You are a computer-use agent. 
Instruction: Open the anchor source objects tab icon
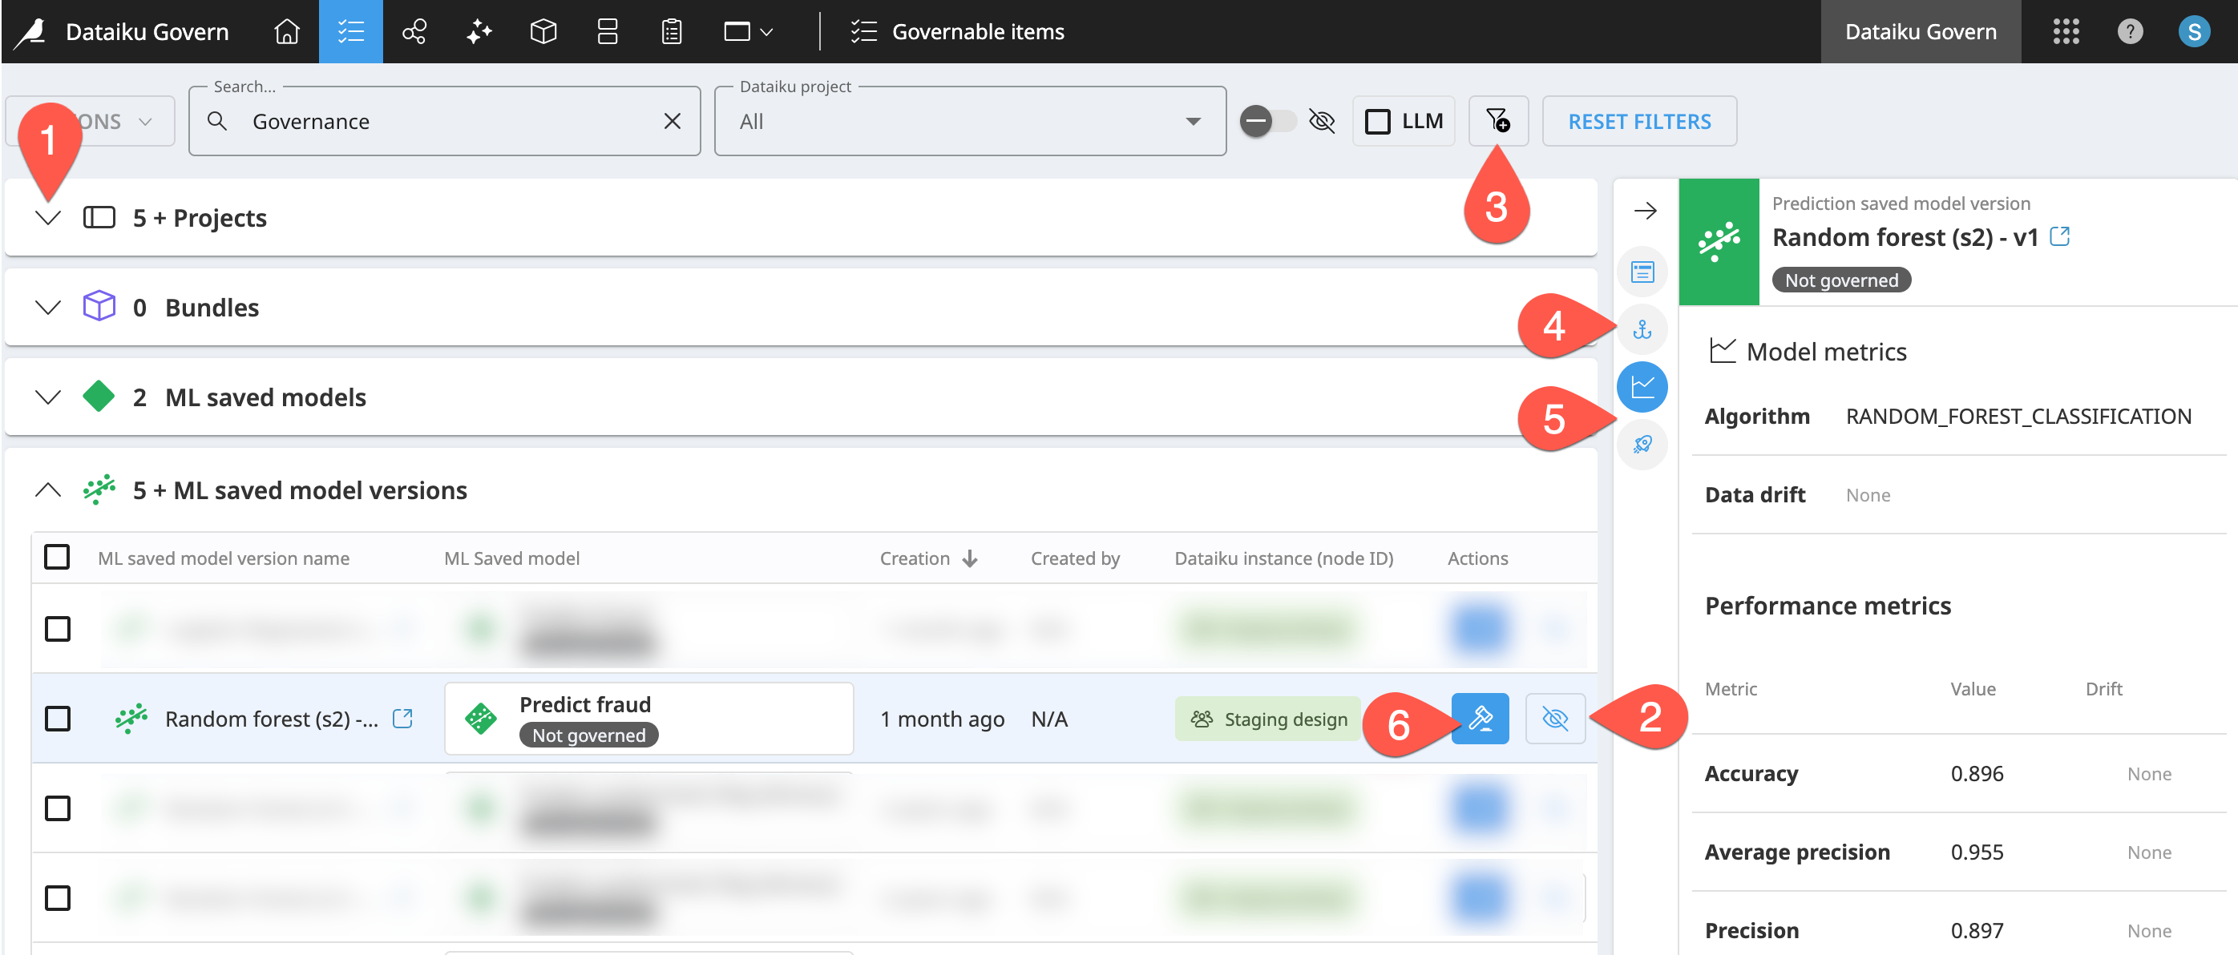pyautogui.click(x=1642, y=330)
